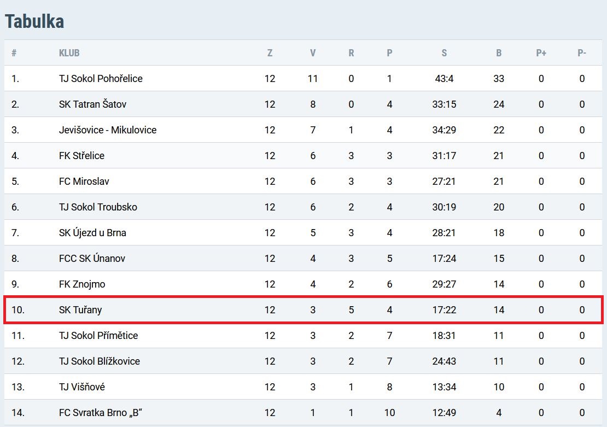Click the KLUB column header

[69, 52]
